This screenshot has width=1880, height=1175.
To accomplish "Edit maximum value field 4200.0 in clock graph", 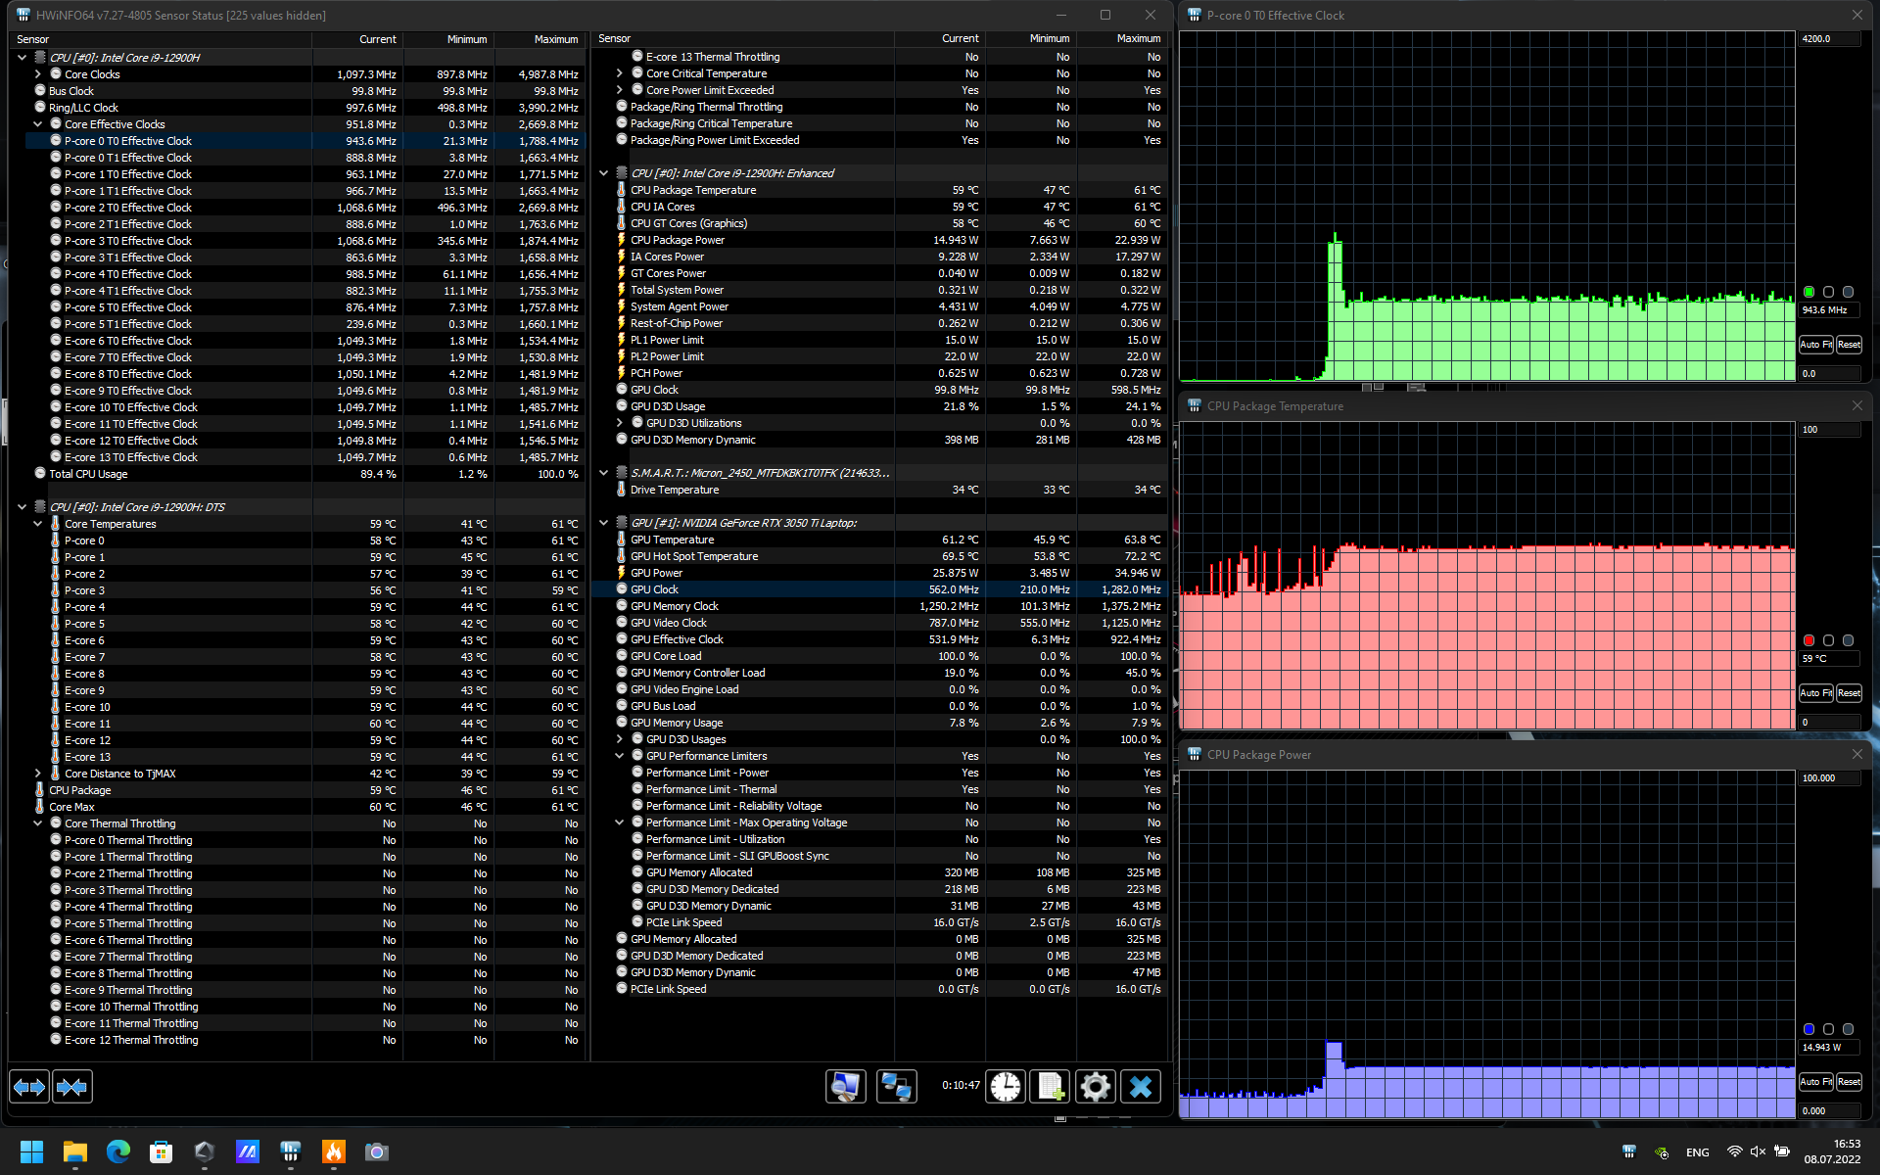I will pos(1827,39).
